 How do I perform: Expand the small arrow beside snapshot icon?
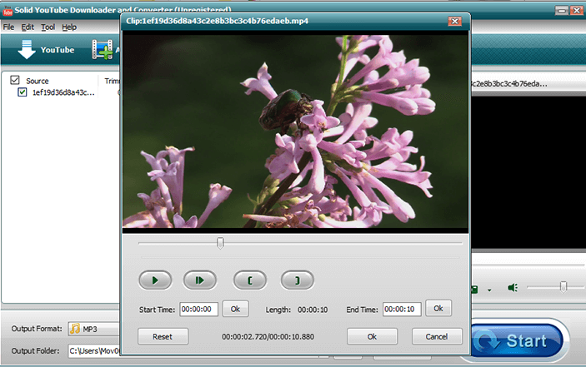[x=490, y=290]
